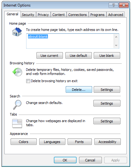This screenshot has height=168, width=132.
Task: Click the 'Change search defaults.' text
Action: tap(44, 103)
